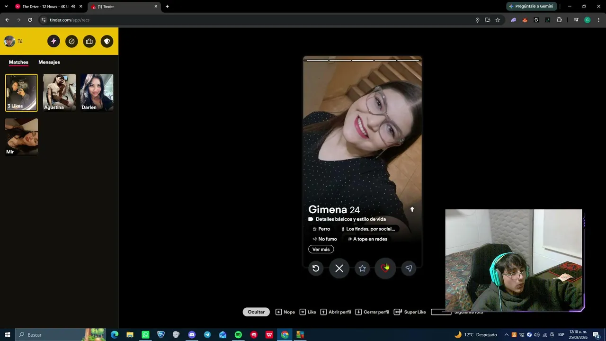The width and height of the screenshot is (606, 341).
Task: Open Spotify from the taskbar
Action: [238, 335]
